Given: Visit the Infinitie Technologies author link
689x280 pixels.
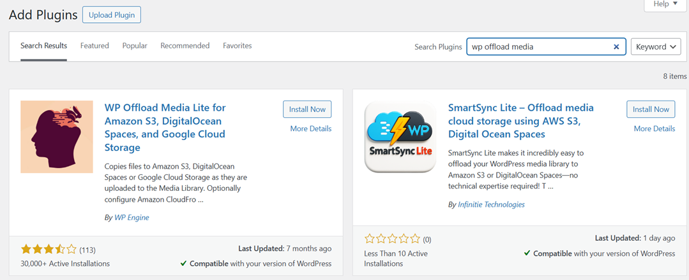Looking at the screenshot, I should pyautogui.click(x=491, y=205).
